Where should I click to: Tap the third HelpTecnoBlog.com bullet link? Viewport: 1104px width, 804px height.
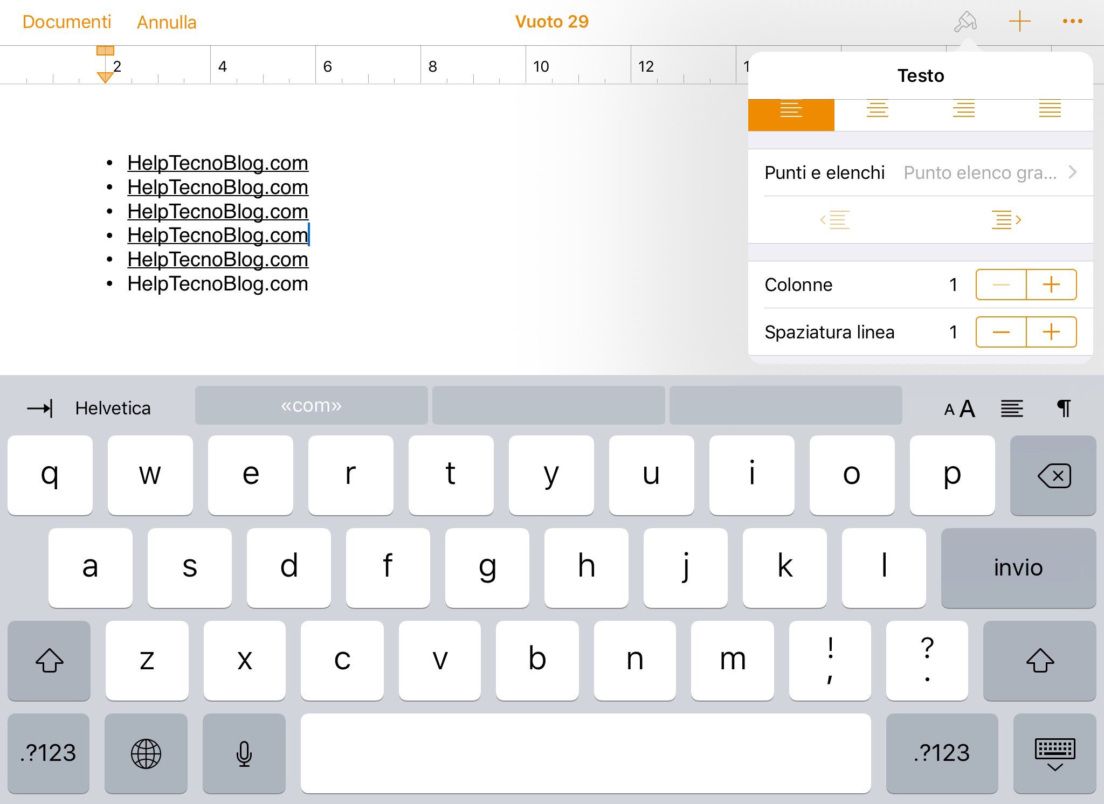pyautogui.click(x=218, y=211)
